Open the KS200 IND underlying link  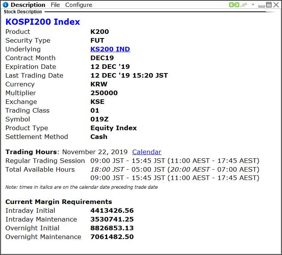tap(110, 49)
